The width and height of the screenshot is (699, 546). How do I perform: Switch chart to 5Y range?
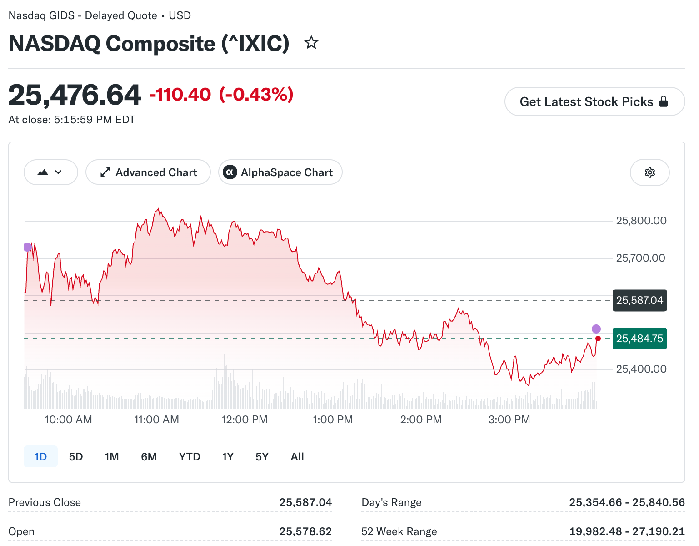(x=262, y=456)
